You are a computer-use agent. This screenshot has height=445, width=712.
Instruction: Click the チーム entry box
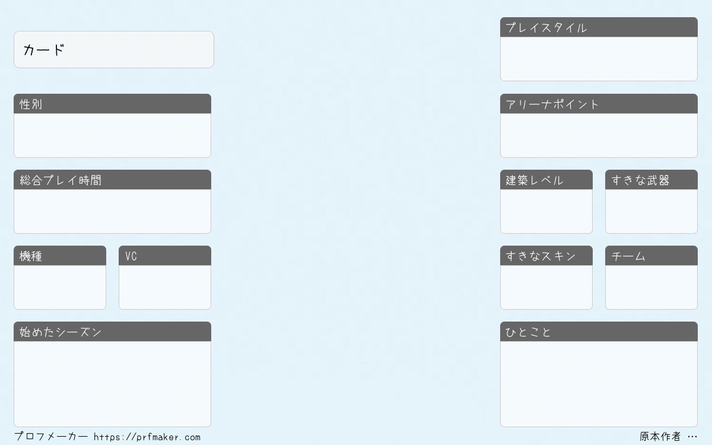651,287
